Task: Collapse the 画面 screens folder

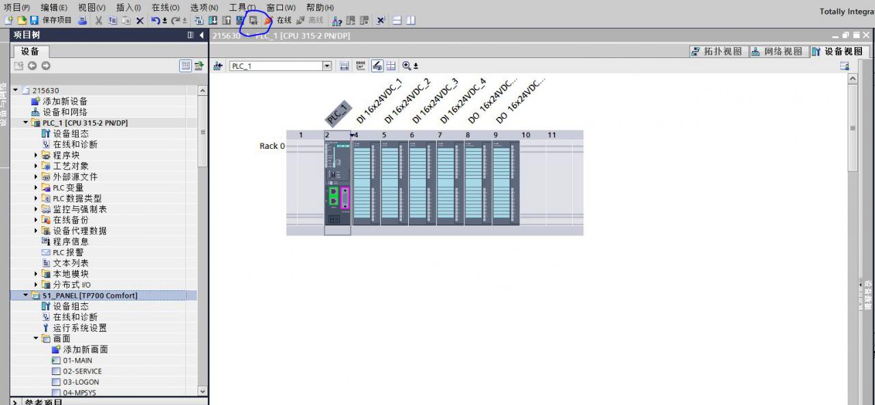Action: tap(36, 339)
